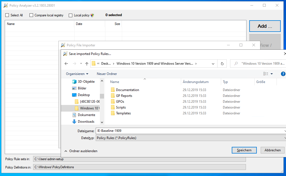Toggle Compare local registry checkbox
Screen dimensions: 286x176
31,15
